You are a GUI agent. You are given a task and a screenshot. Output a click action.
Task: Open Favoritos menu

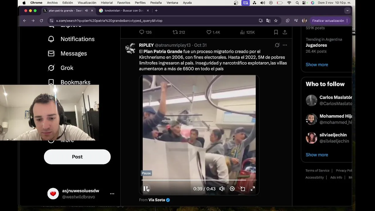click(x=124, y=3)
